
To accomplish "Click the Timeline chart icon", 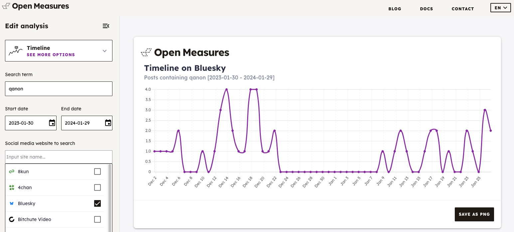I will click(x=16, y=51).
